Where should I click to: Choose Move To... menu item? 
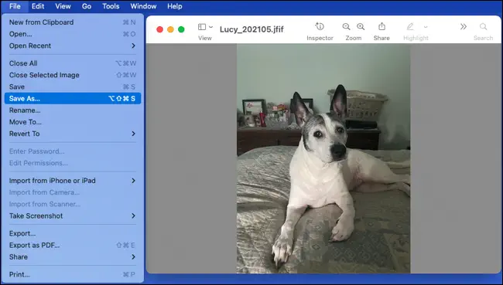(x=73, y=122)
